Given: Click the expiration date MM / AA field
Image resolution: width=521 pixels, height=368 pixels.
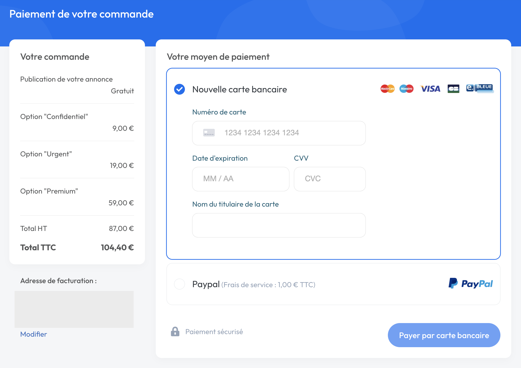Looking at the screenshot, I should pyautogui.click(x=241, y=179).
